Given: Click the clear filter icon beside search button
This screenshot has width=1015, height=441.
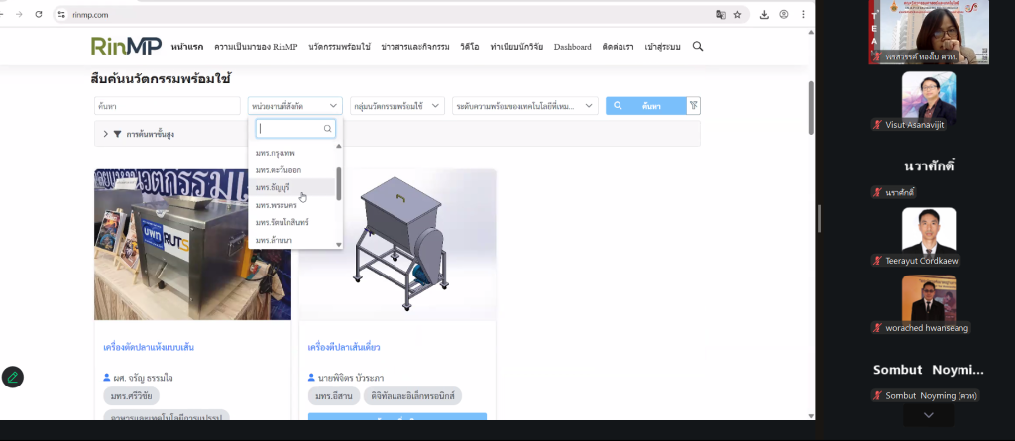Looking at the screenshot, I should (694, 106).
